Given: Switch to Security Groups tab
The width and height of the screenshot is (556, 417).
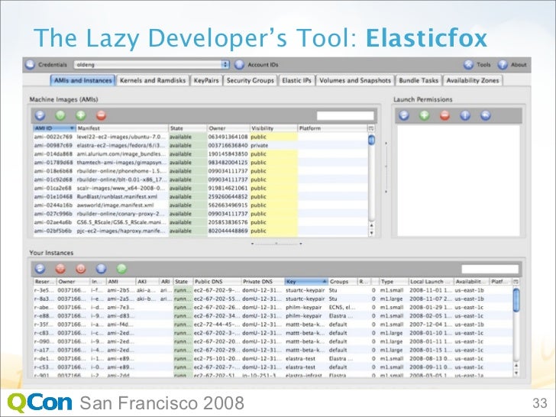Looking at the screenshot, I should pyautogui.click(x=251, y=80).
